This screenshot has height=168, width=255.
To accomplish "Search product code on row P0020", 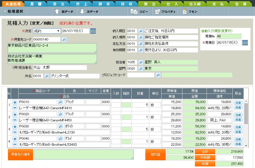I will click(x=60, y=114).
